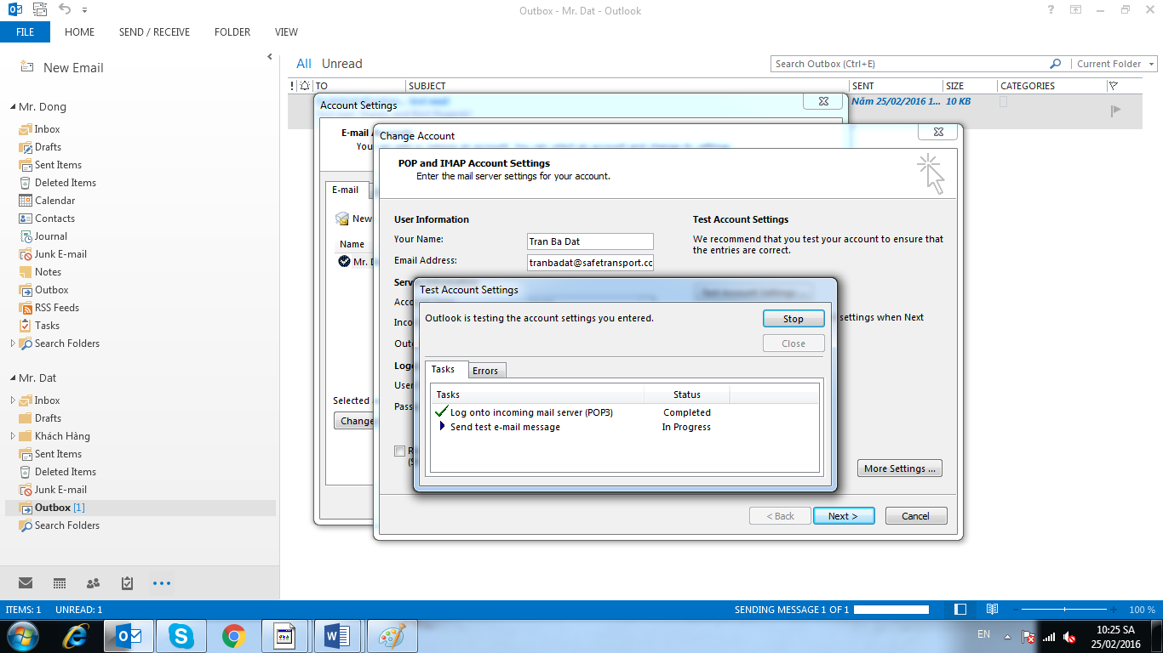Open the RSS Feeds folder
The width and height of the screenshot is (1163, 653).
point(56,308)
